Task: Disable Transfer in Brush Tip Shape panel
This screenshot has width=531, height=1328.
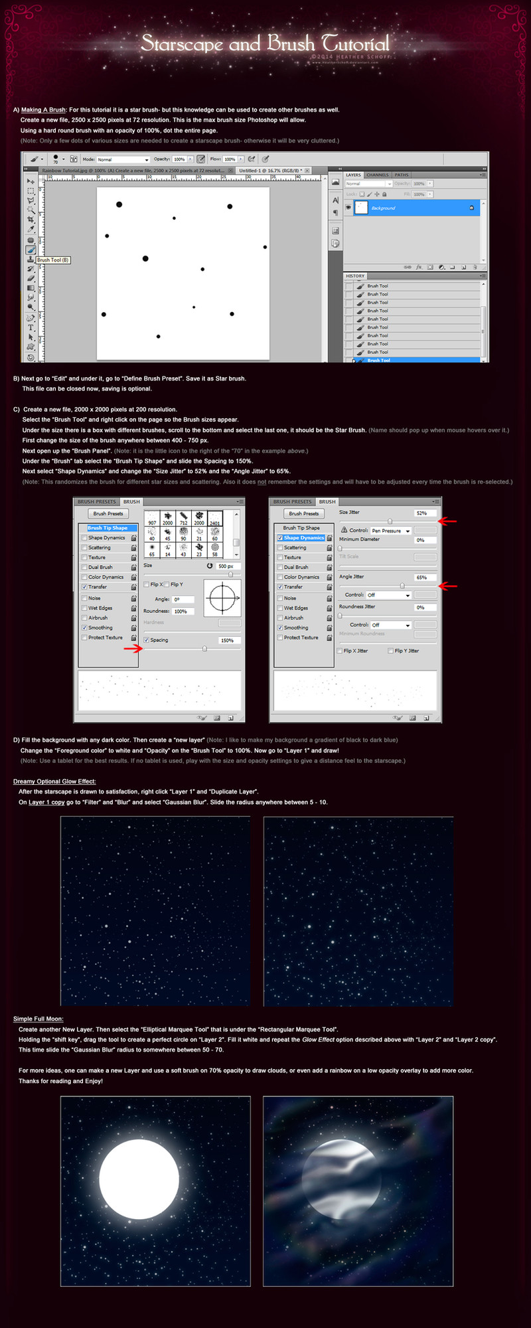Action: tap(84, 587)
